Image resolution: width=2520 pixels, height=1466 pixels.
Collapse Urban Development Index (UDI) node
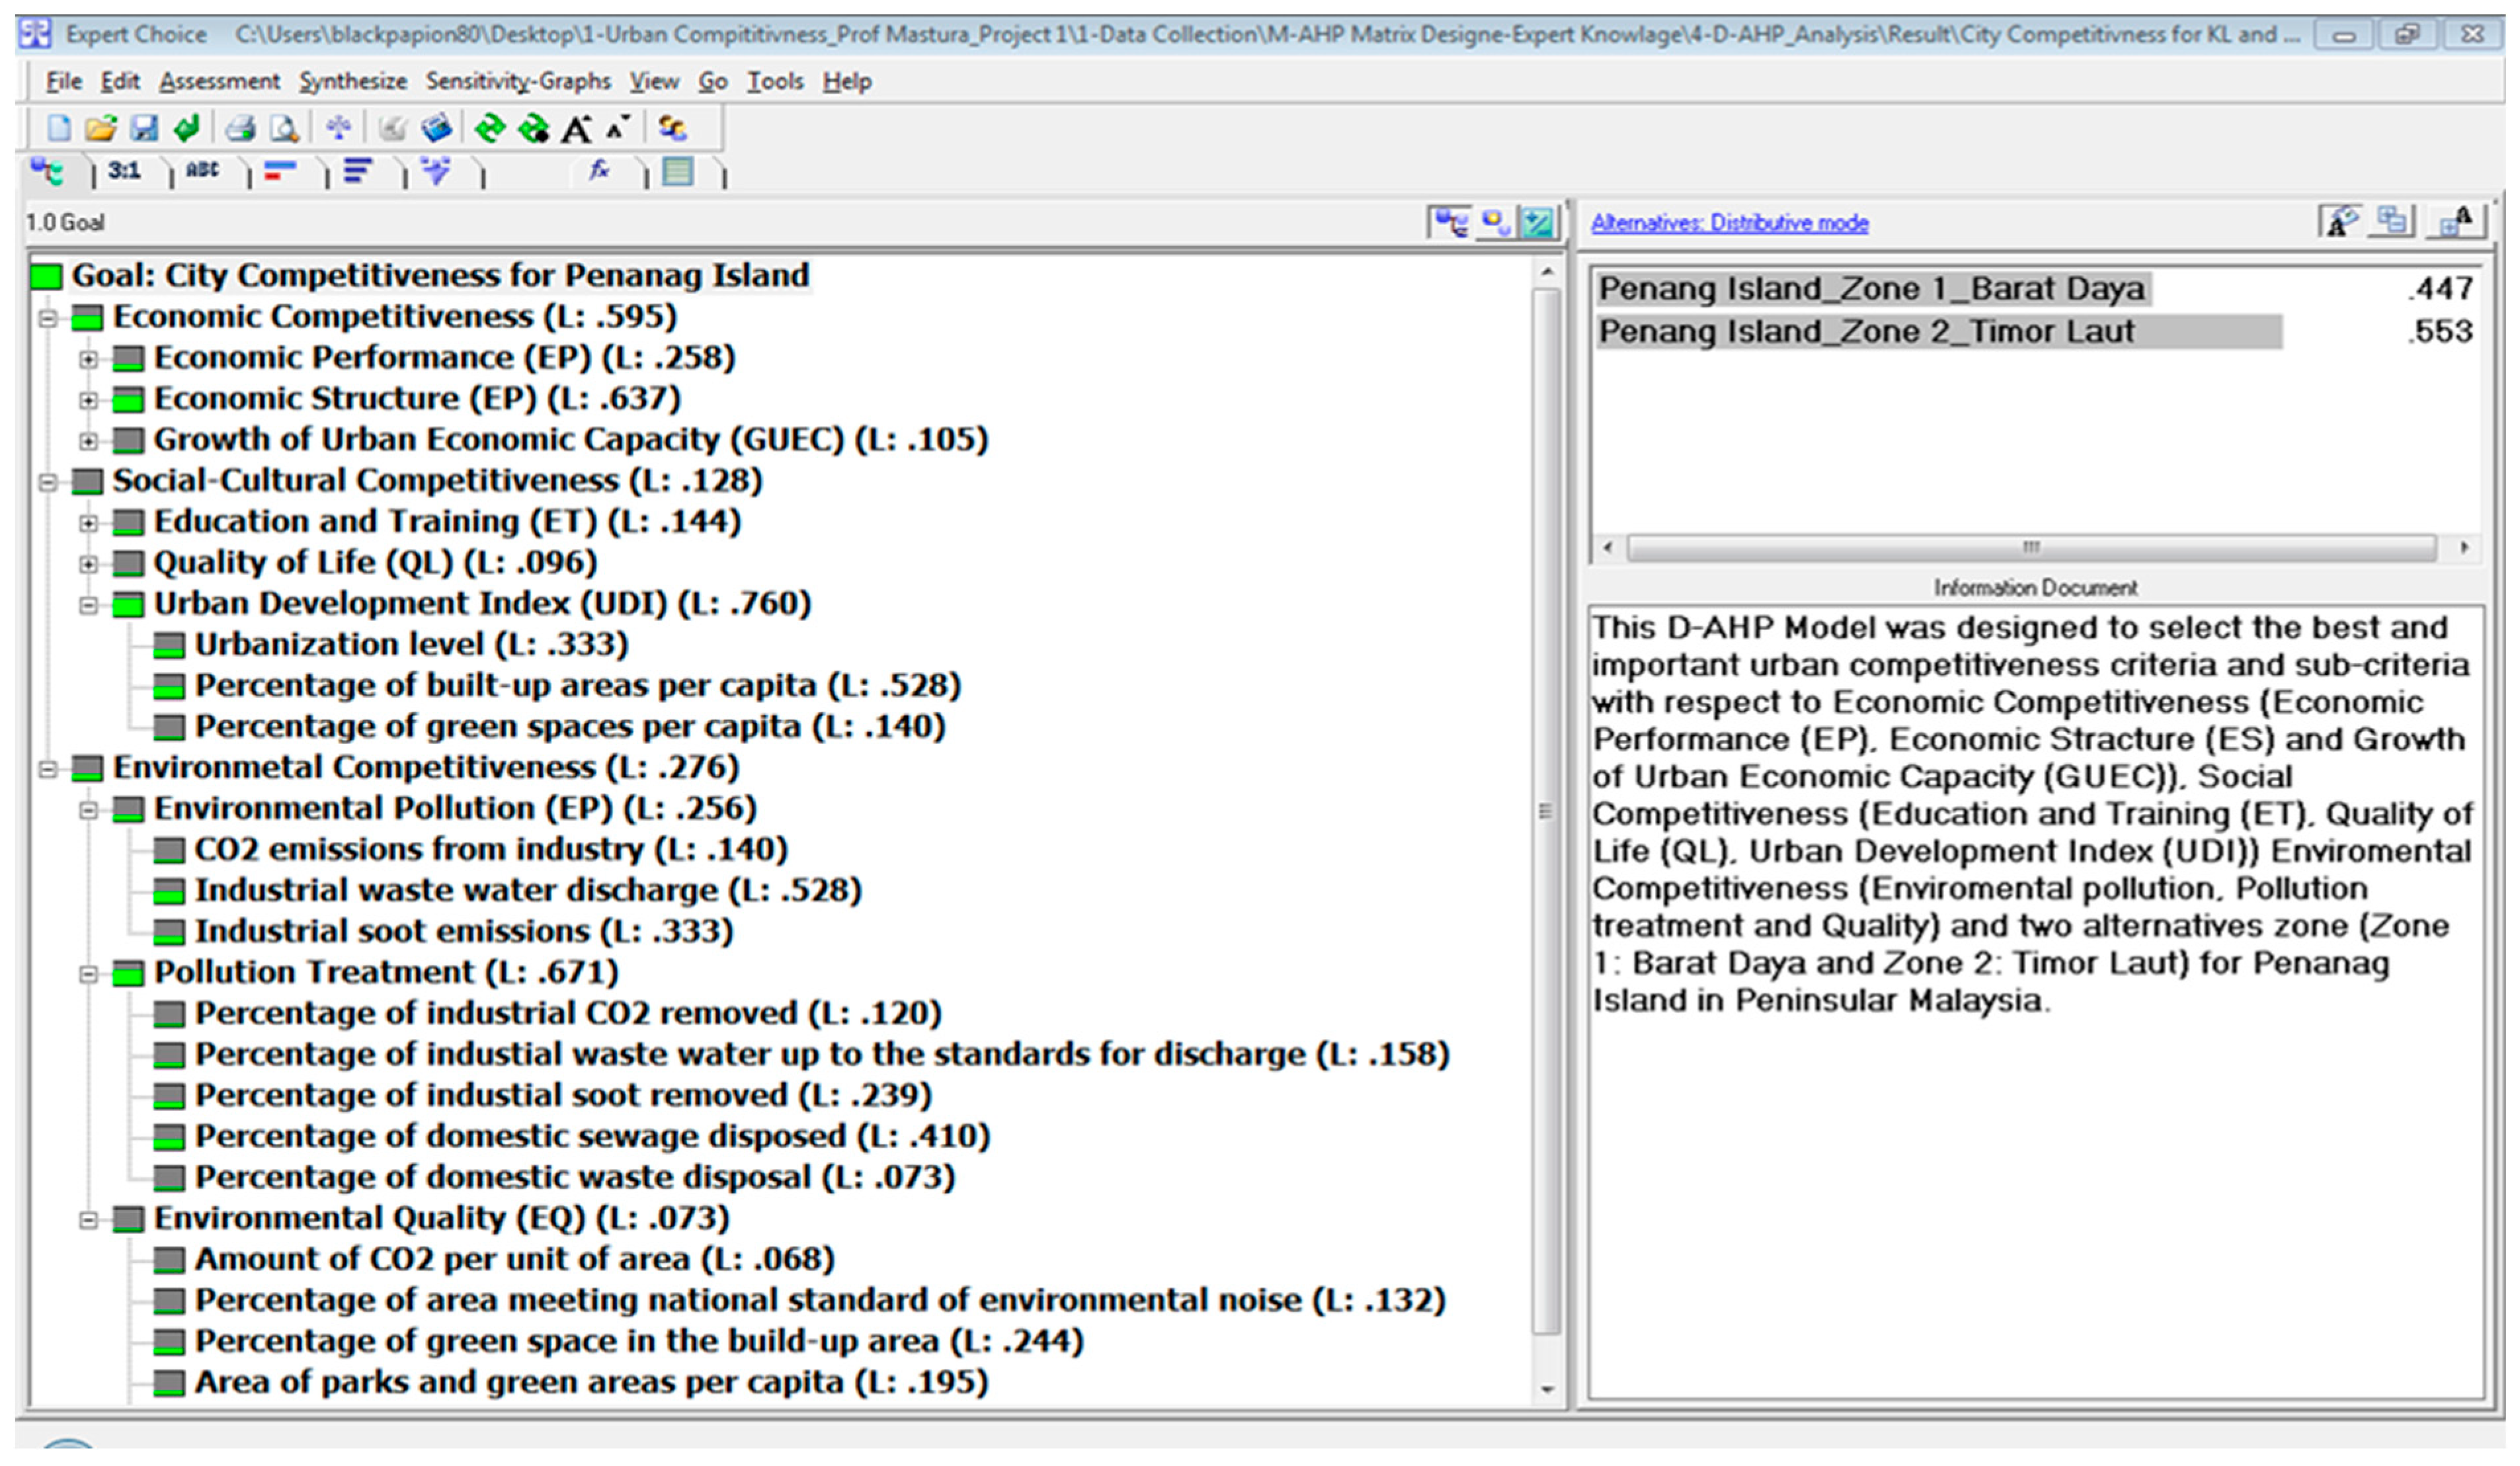(x=89, y=604)
